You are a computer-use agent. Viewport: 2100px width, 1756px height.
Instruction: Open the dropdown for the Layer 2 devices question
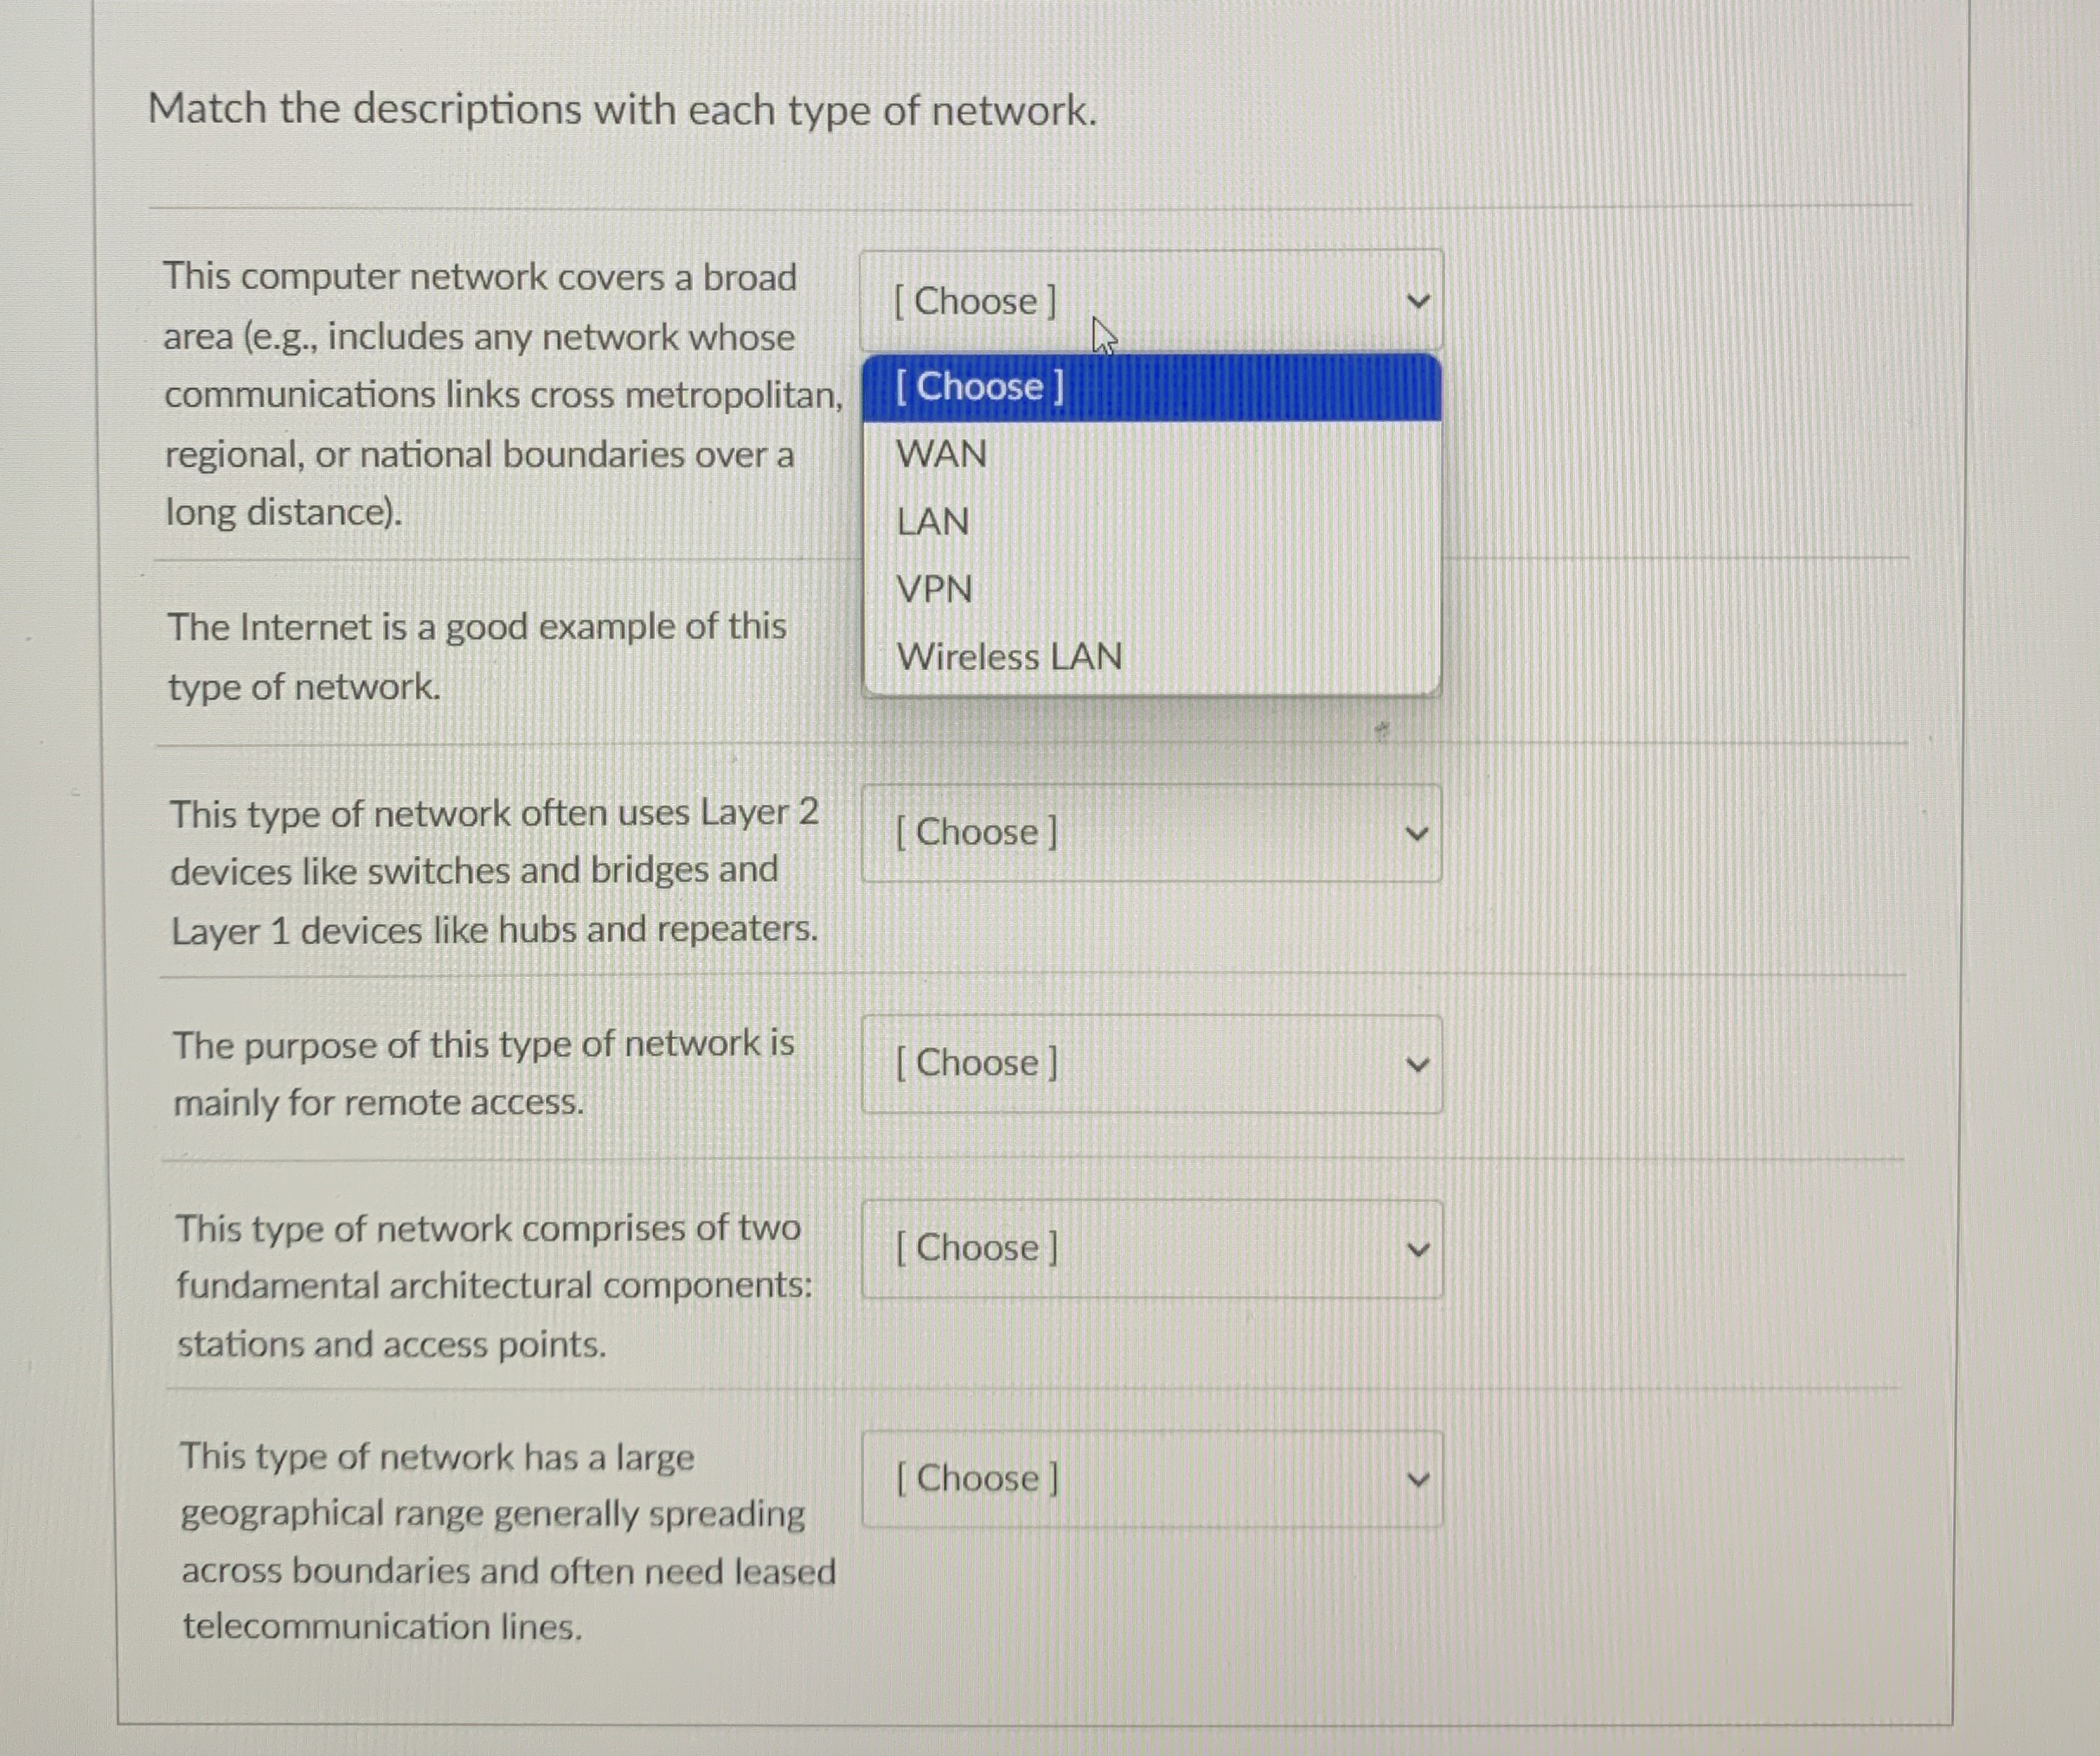tap(1150, 833)
